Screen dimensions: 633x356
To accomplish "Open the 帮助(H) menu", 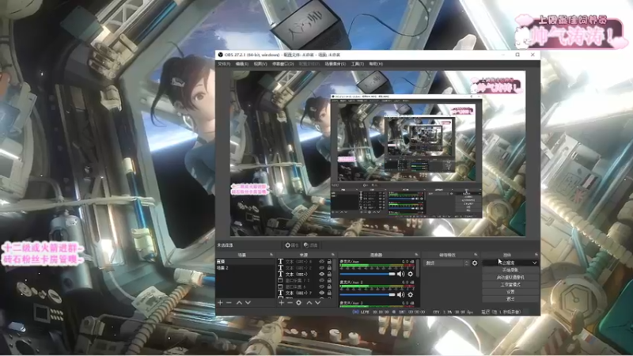I will pos(376,64).
